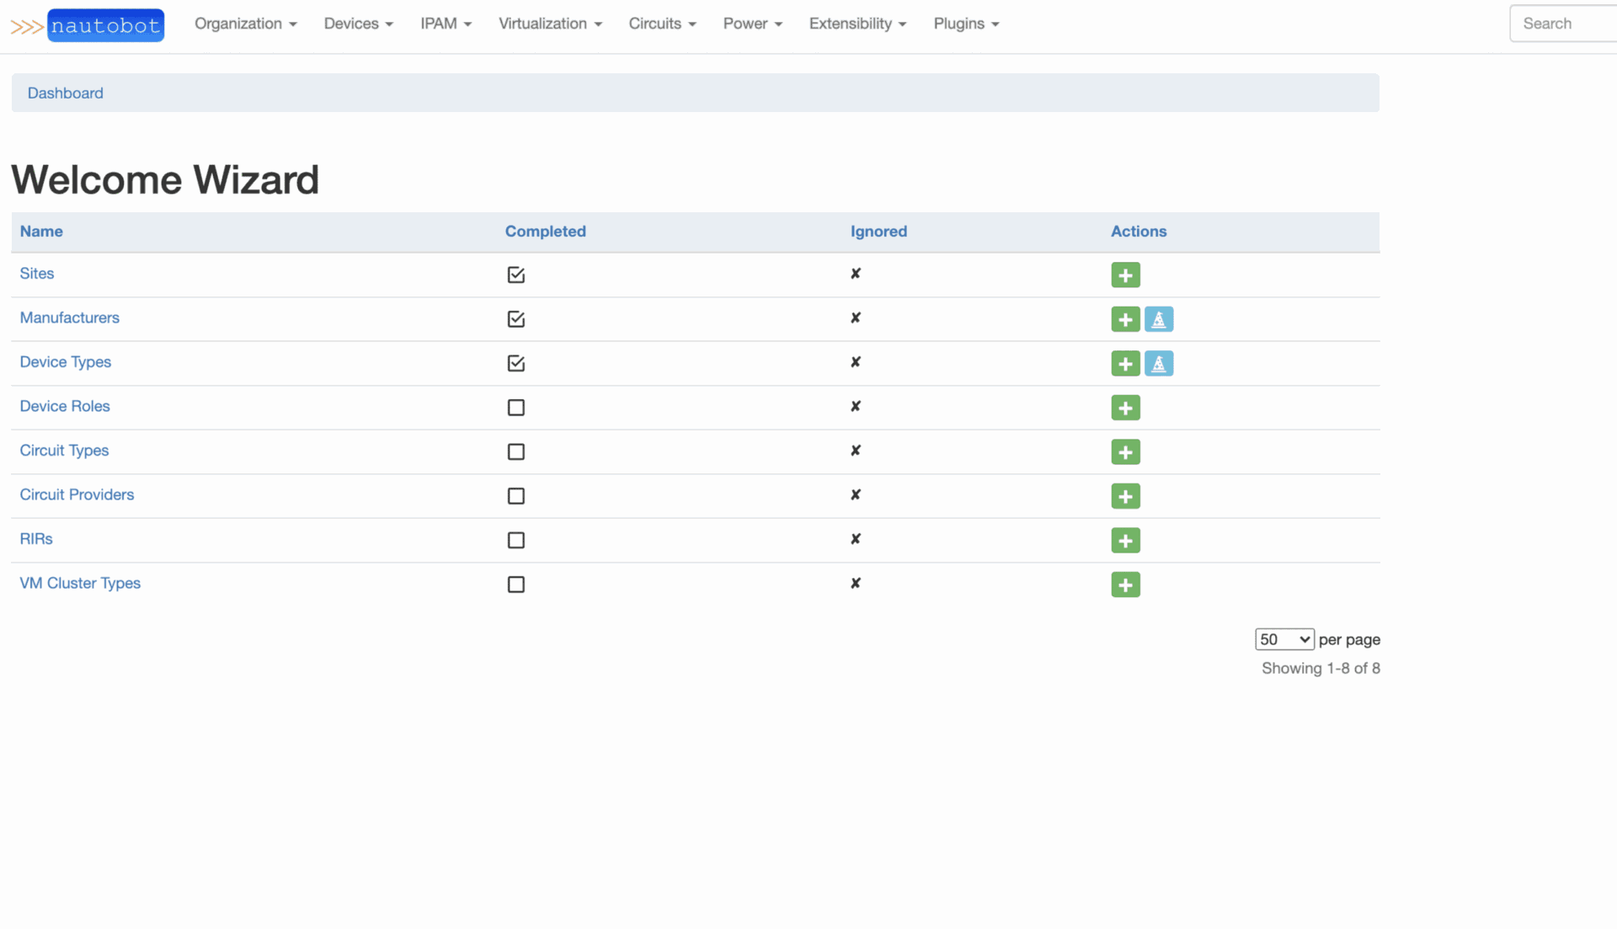1617x929 pixels.
Task: Follow the Device Types link
Action: (x=66, y=362)
